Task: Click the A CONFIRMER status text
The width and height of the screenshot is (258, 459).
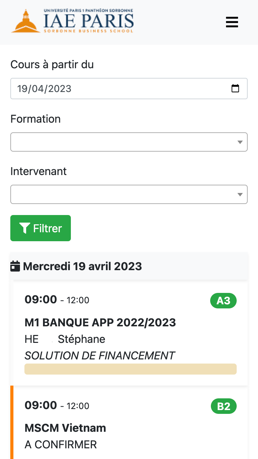Action: (61, 445)
